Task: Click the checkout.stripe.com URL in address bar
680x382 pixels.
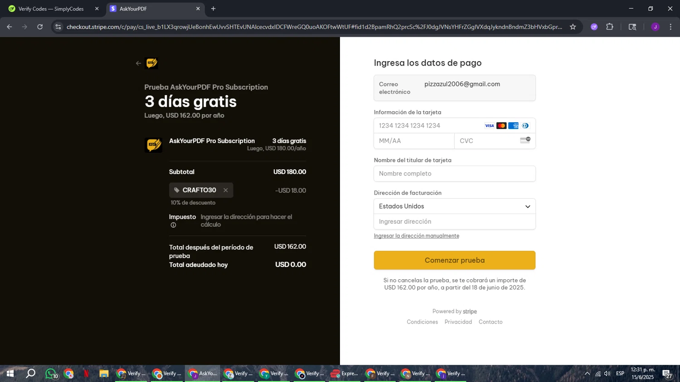Action: (314, 27)
